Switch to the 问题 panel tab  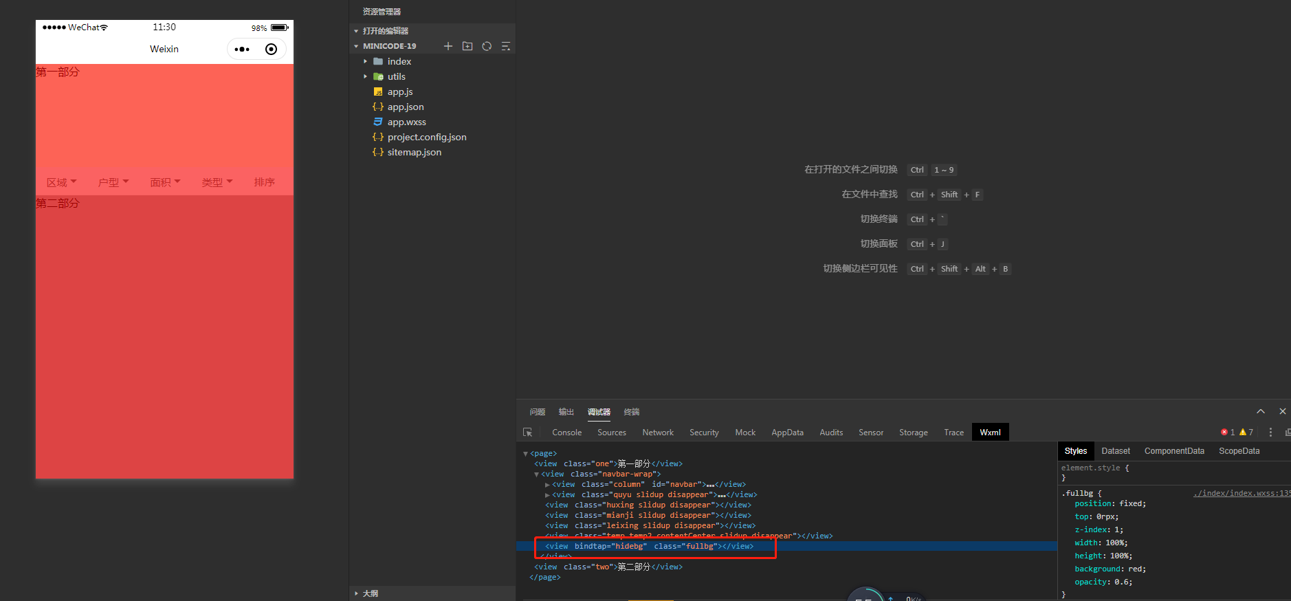[x=538, y=412]
